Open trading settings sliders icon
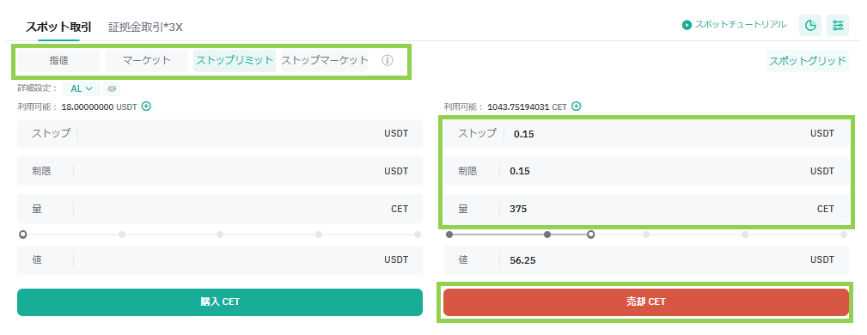 coord(838,26)
